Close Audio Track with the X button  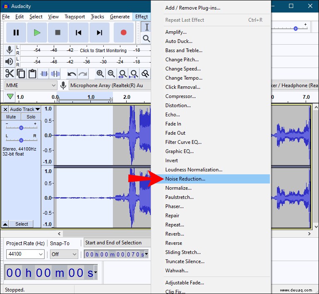click(5, 109)
